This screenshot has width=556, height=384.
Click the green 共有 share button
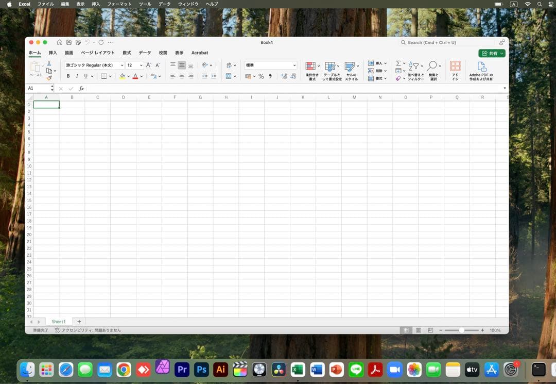point(492,53)
